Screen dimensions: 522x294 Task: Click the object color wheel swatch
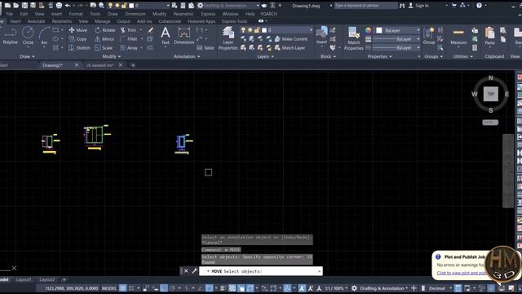pyautogui.click(x=368, y=30)
